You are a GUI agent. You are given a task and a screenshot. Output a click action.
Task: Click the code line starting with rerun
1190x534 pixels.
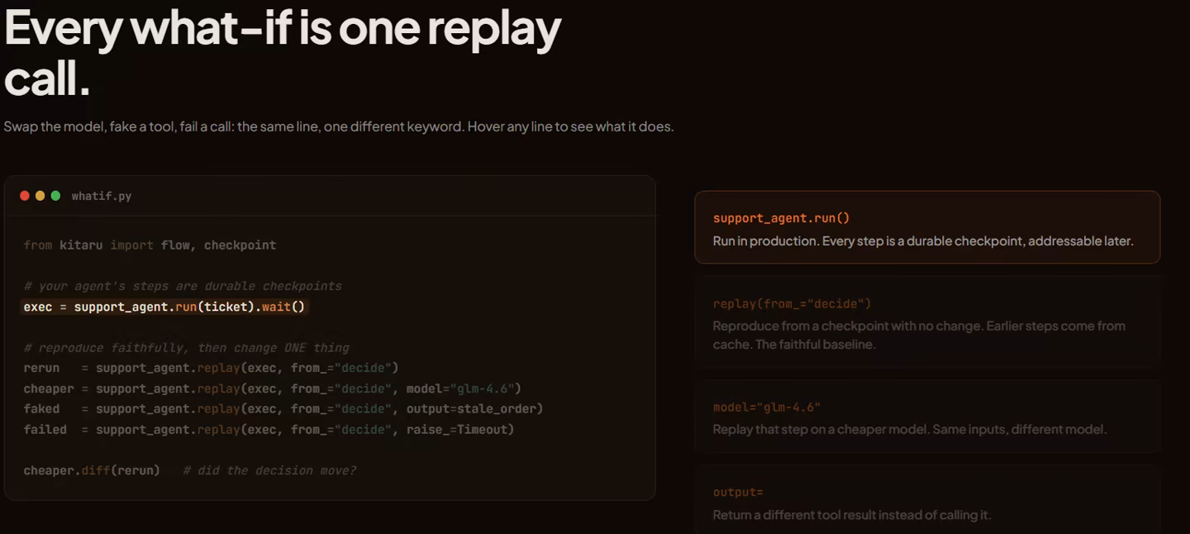(211, 367)
